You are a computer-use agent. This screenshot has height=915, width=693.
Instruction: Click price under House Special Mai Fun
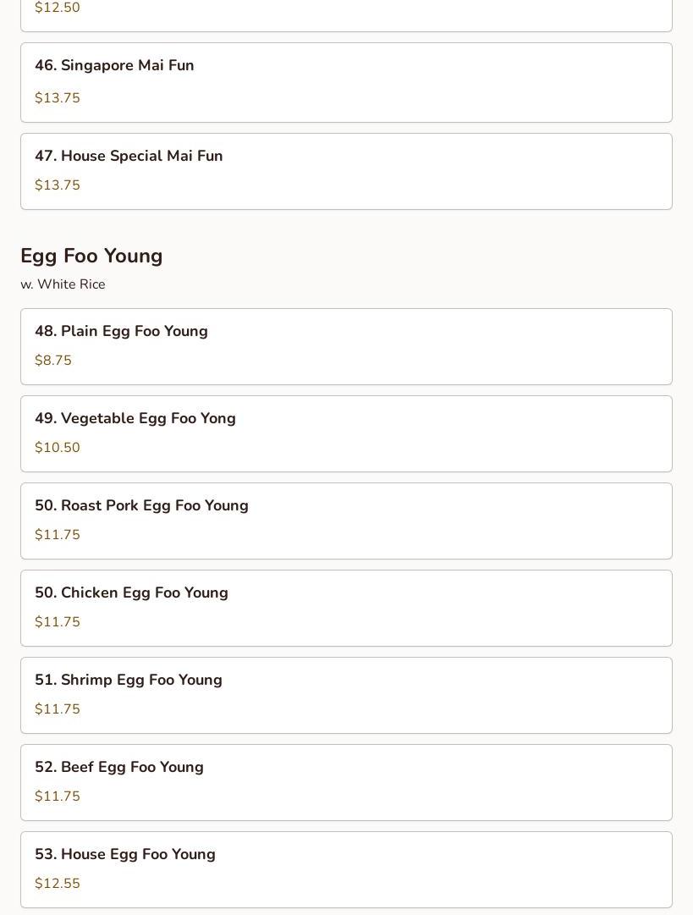tap(58, 185)
